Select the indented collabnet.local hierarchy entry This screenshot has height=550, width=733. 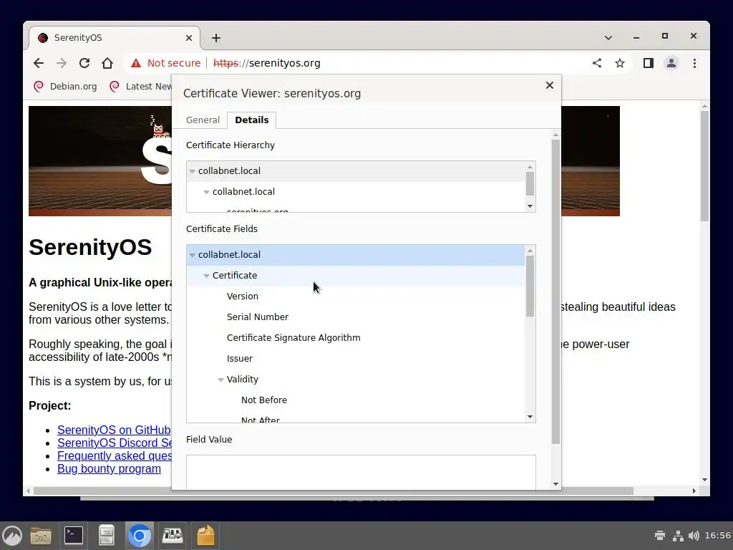356,192
